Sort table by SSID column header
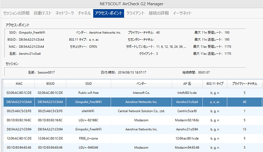Screen dimensions: 263x152 click(88, 83)
